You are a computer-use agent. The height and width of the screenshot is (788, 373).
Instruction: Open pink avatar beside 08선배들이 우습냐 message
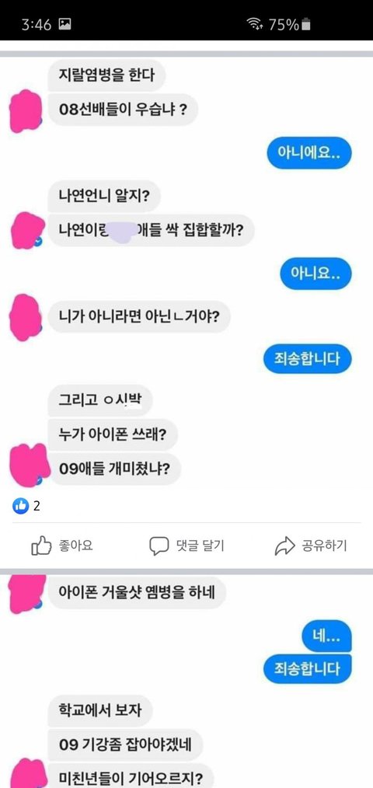[26, 111]
